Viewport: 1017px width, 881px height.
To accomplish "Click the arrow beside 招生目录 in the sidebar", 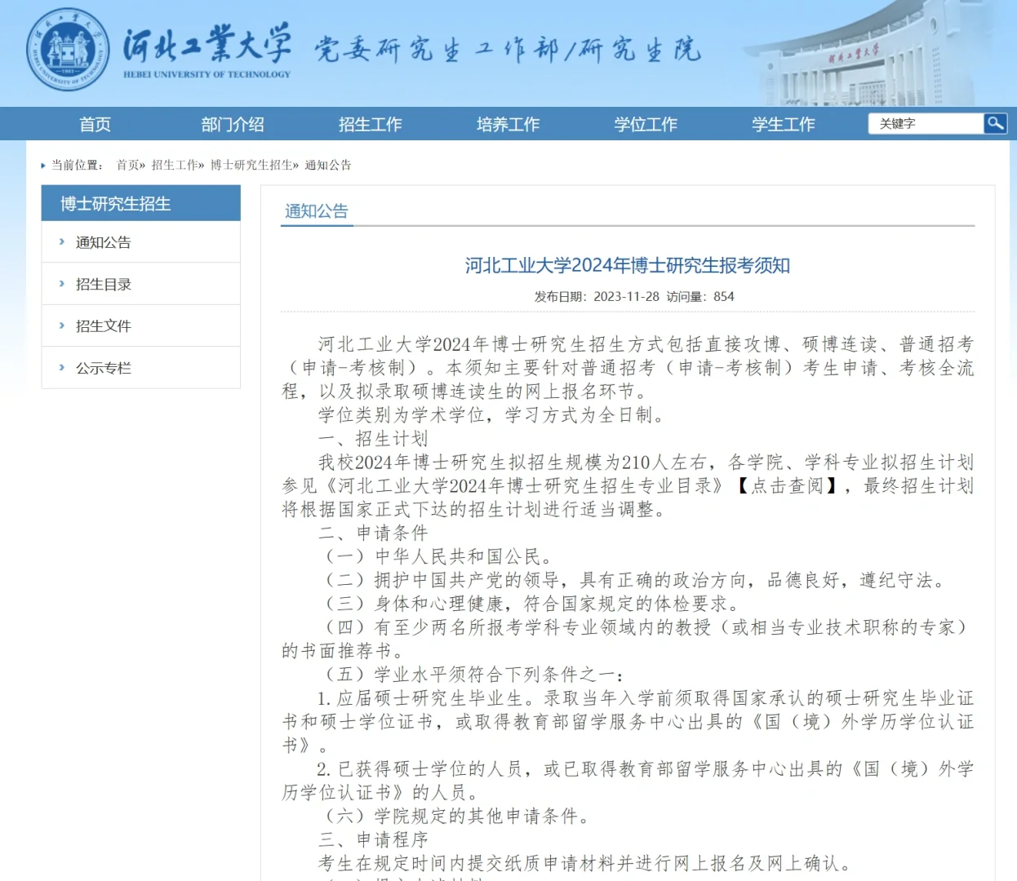I will (62, 284).
